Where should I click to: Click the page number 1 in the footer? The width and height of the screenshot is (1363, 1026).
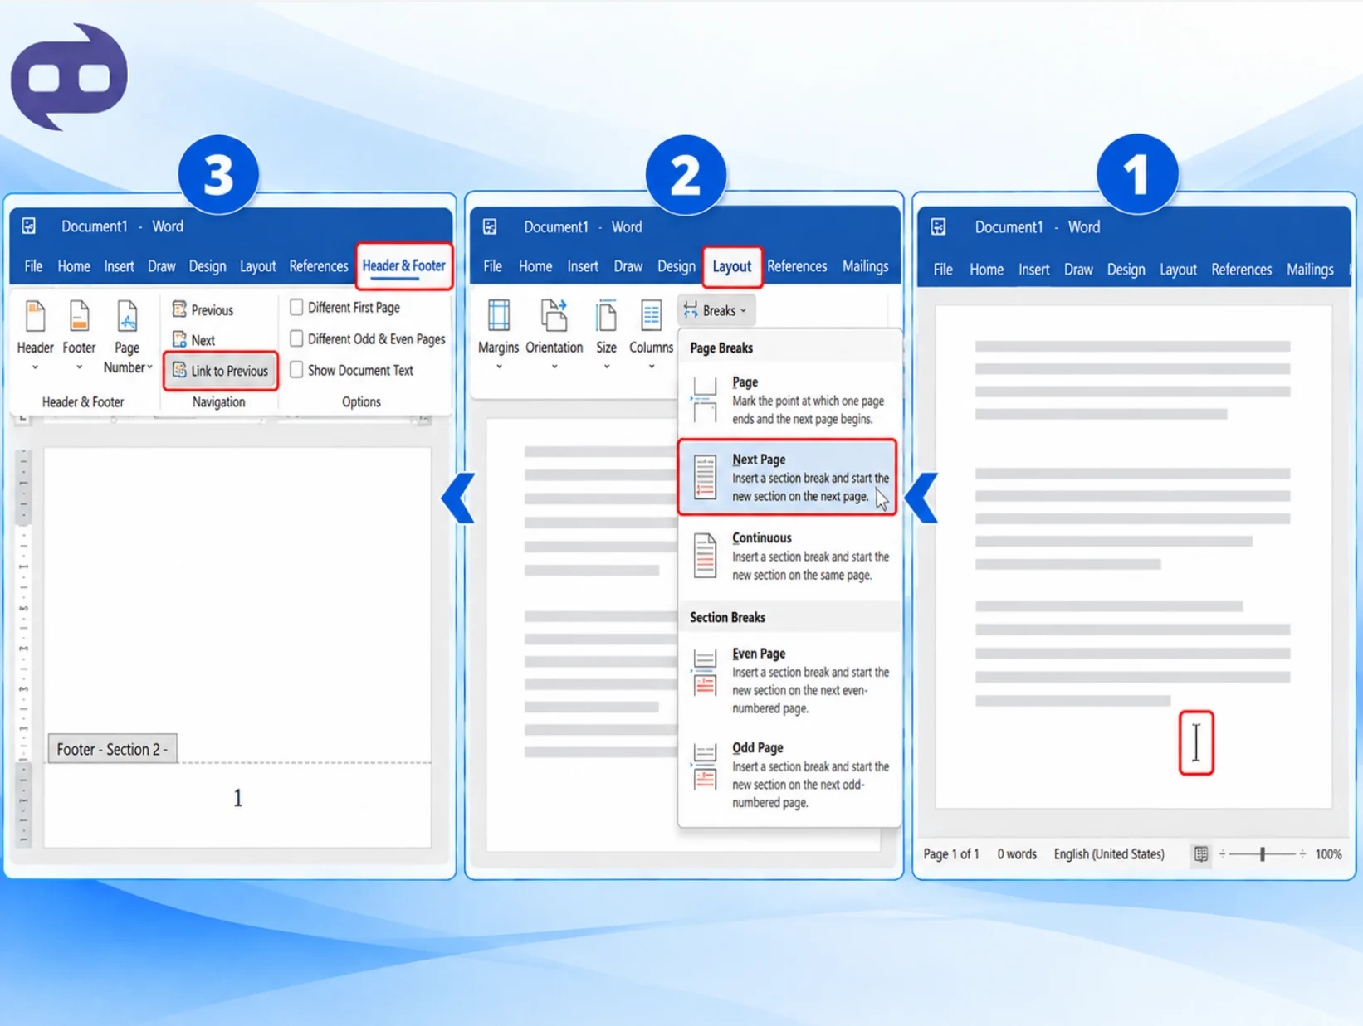(237, 798)
